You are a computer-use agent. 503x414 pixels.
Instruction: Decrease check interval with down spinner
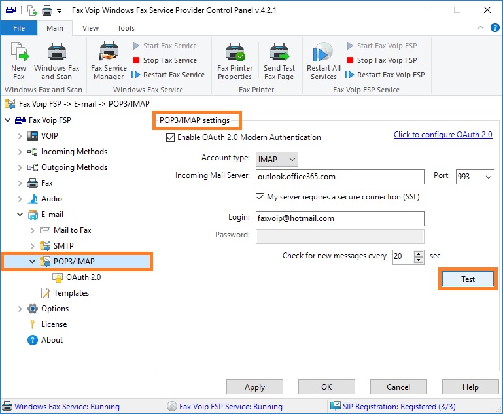(x=419, y=260)
